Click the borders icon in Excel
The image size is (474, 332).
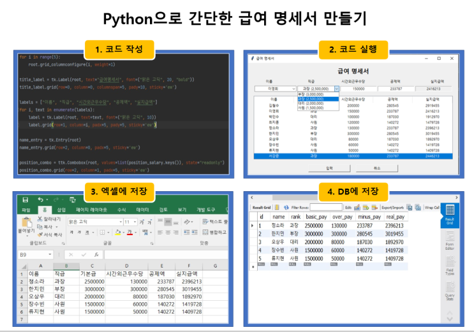[x=103, y=233]
